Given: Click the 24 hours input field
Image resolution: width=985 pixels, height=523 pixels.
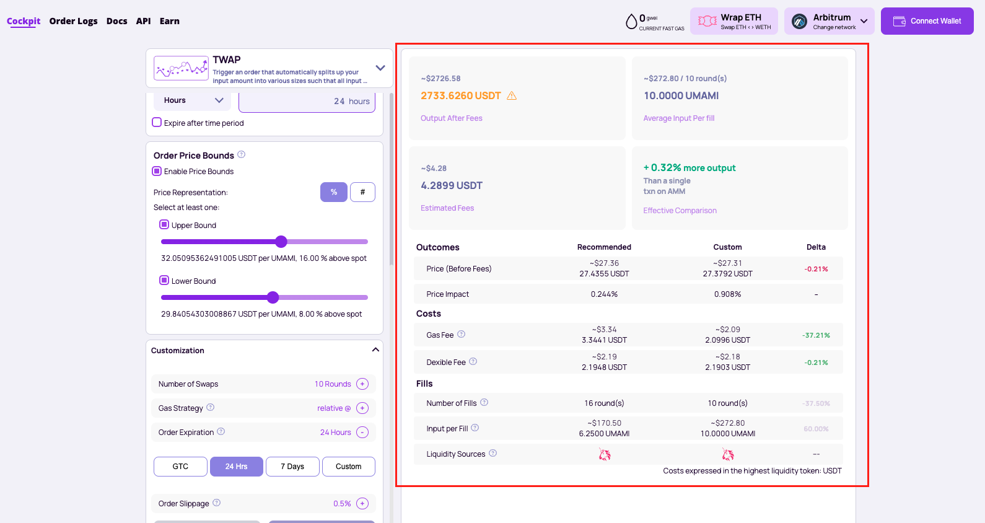Looking at the screenshot, I should click(307, 101).
